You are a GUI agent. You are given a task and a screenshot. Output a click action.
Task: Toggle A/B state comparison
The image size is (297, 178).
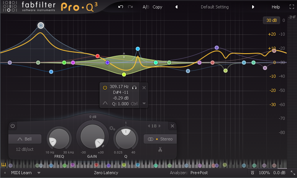(x=146, y=7)
